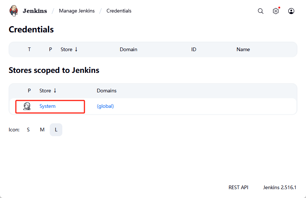Sort Credentials table by Name column

tap(243, 49)
